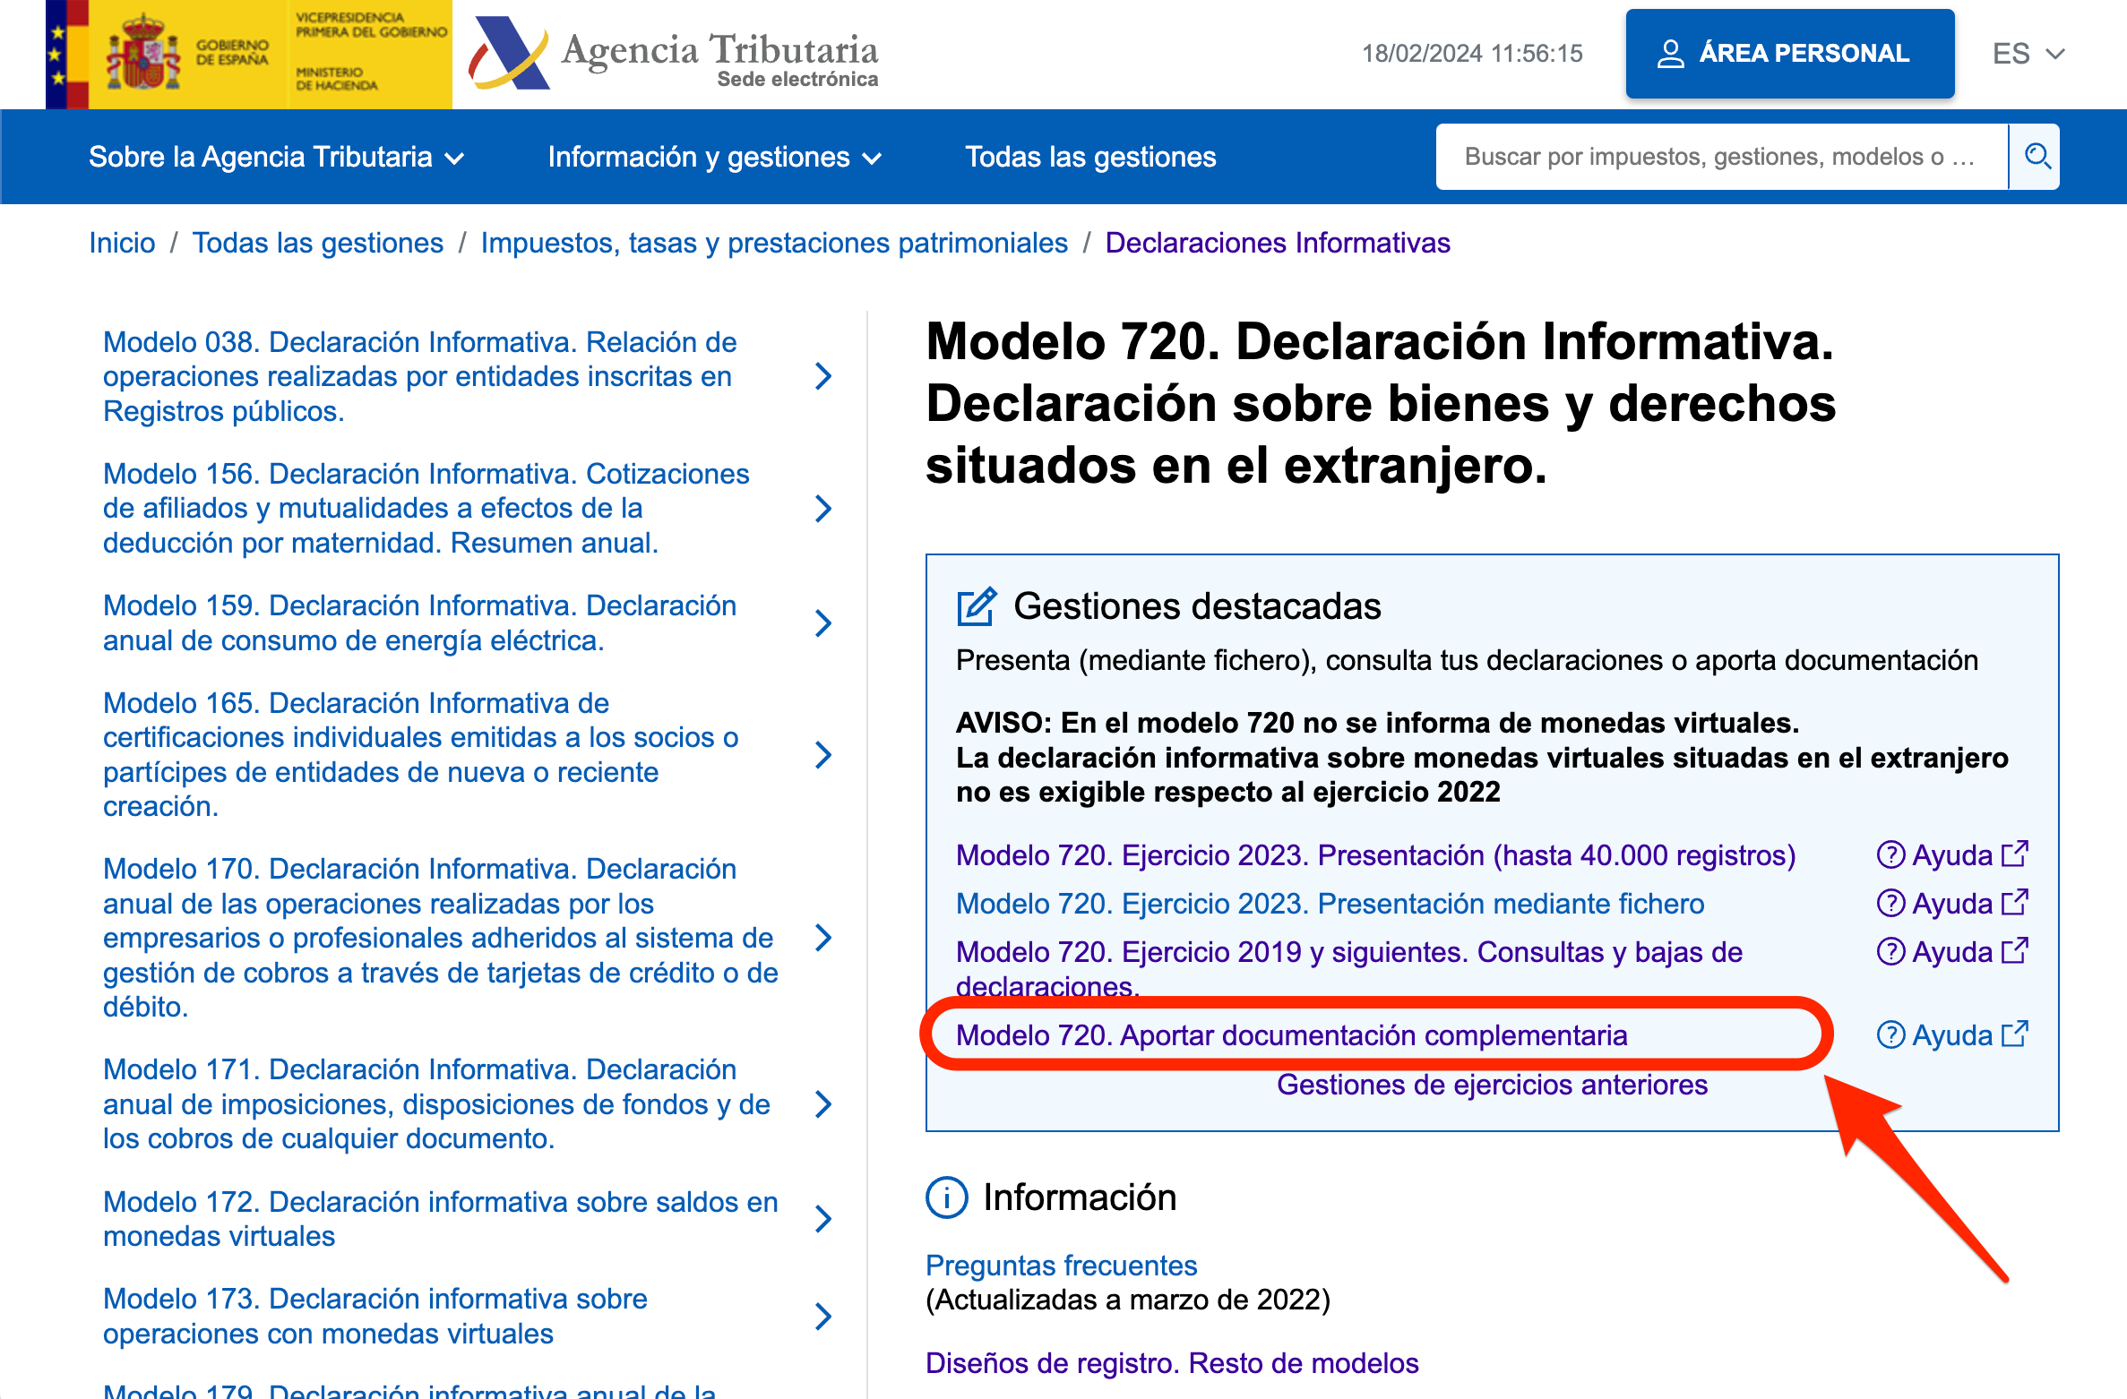Open Todas las gestiones breadcrumb

click(x=318, y=243)
